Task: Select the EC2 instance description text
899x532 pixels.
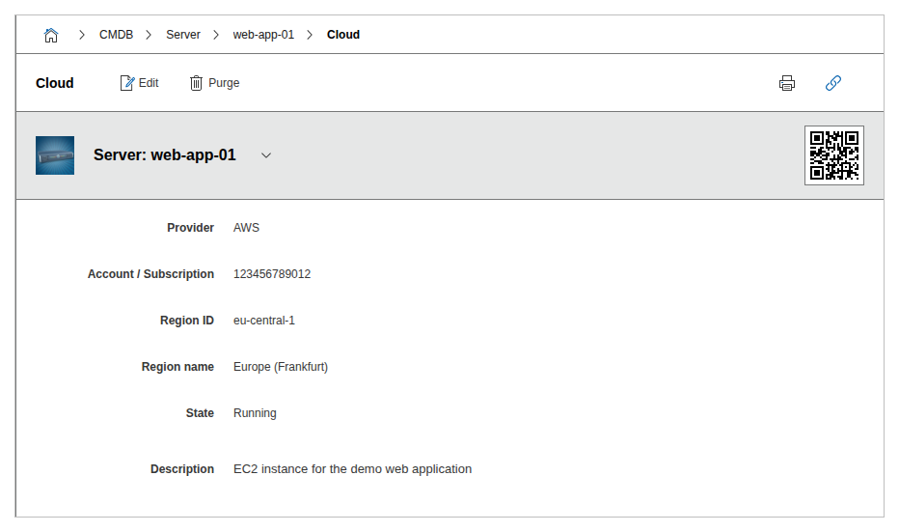Action: 353,469
